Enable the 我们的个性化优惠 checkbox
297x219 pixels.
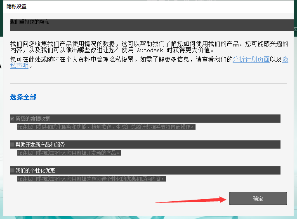click(x=12, y=170)
